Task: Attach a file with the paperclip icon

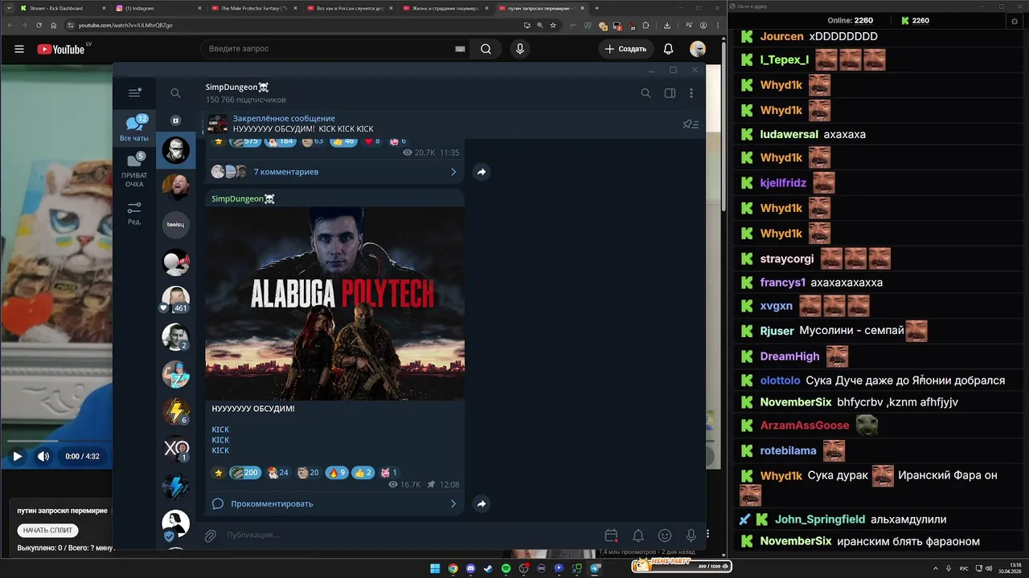Action: tap(210, 535)
